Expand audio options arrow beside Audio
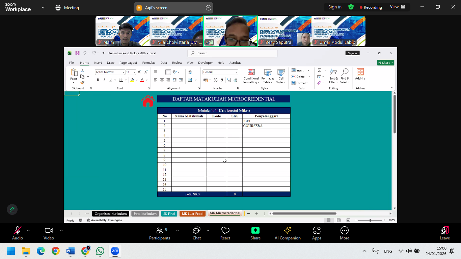Screen dimensions: 461x259 (x=28, y=230)
